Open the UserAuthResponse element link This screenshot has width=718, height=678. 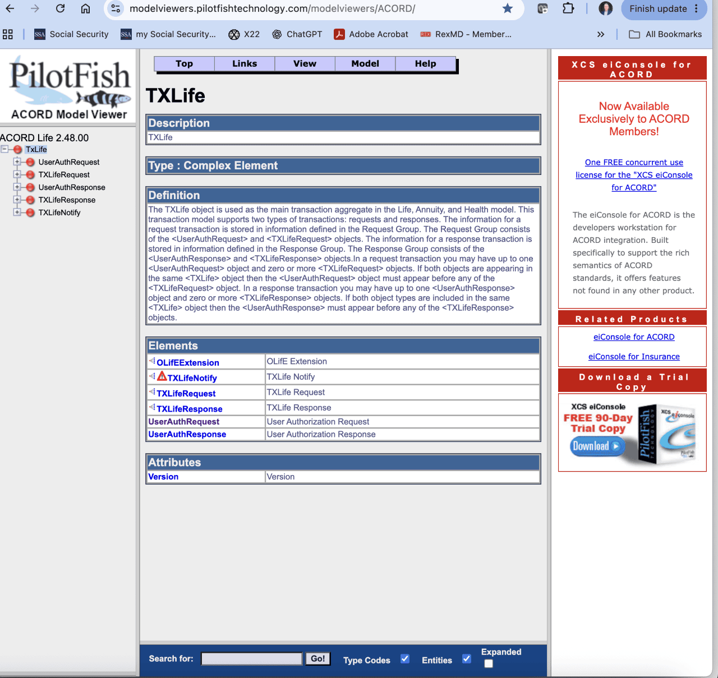(x=187, y=434)
